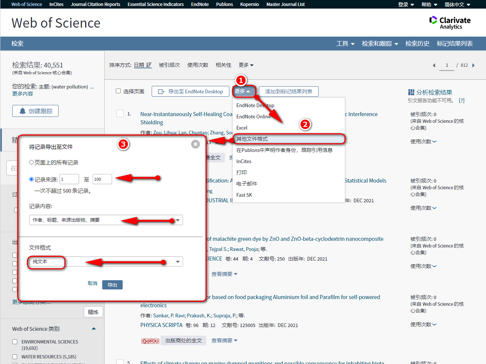
Task: Open the 帮助 dropdown
Action: [x=429, y=4]
